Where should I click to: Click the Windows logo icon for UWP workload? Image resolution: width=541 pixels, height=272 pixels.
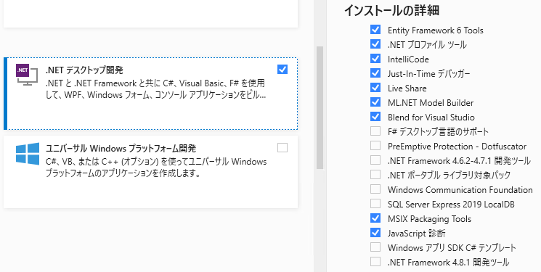[28, 154]
